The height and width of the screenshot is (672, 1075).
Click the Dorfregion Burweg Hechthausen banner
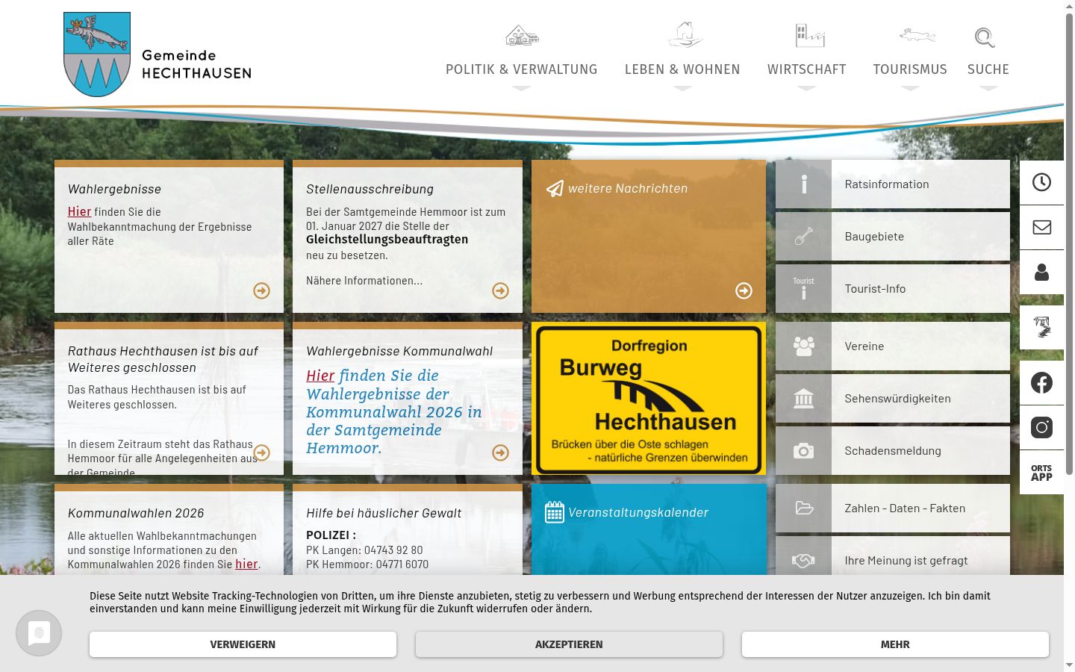[649, 399]
